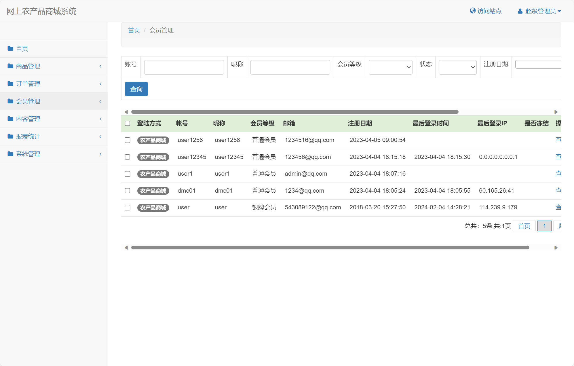Image resolution: width=574 pixels, height=366 pixels.
Task: Open the 状态 dropdown
Action: tap(457, 67)
